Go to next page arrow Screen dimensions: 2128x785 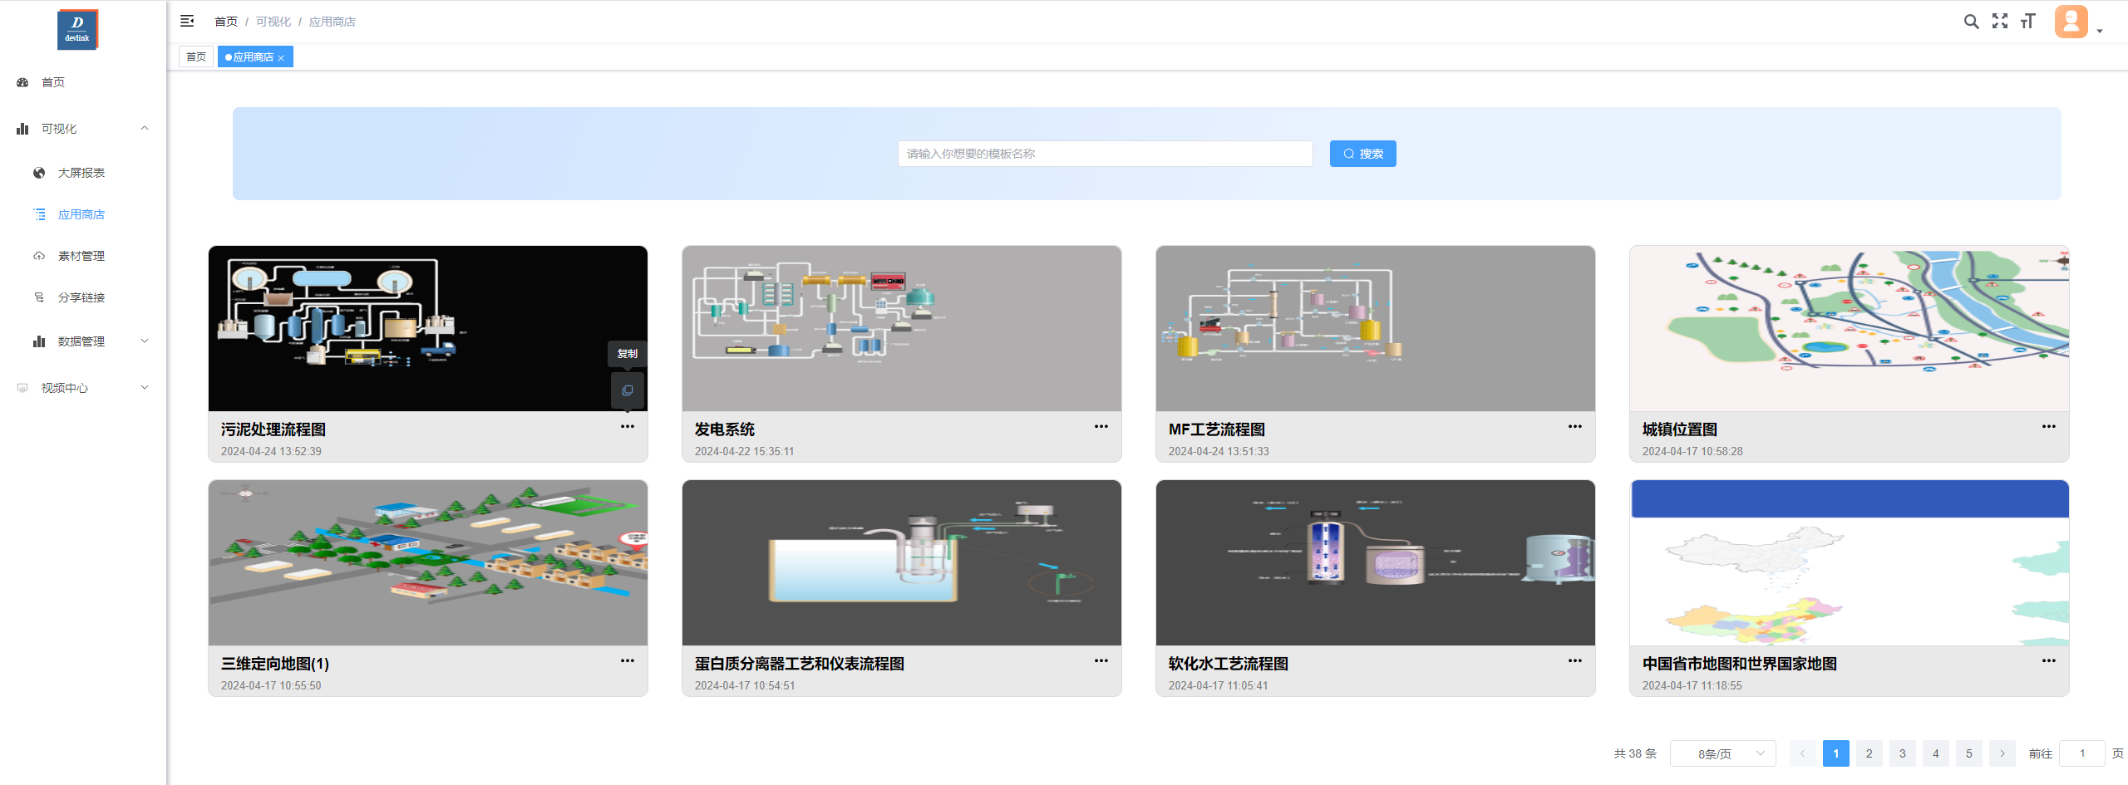2002,753
